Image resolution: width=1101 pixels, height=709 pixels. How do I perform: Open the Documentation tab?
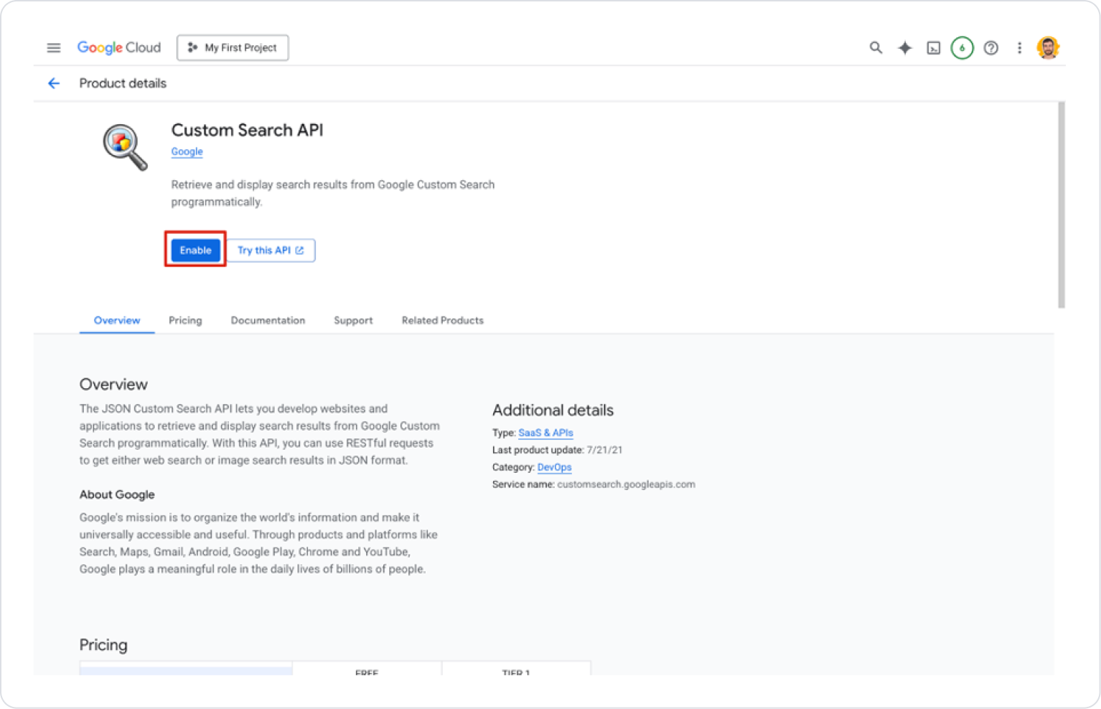[268, 321]
